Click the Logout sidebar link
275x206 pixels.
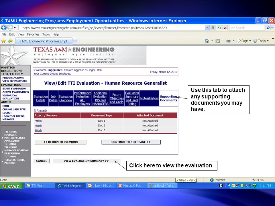[x=7, y=113]
